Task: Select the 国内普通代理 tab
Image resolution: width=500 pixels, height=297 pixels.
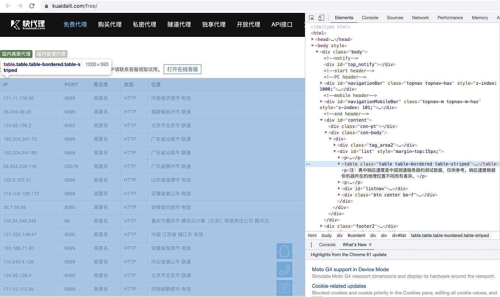Action: pos(51,53)
